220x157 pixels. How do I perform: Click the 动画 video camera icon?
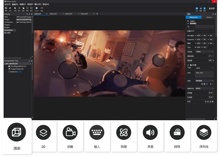70,132
